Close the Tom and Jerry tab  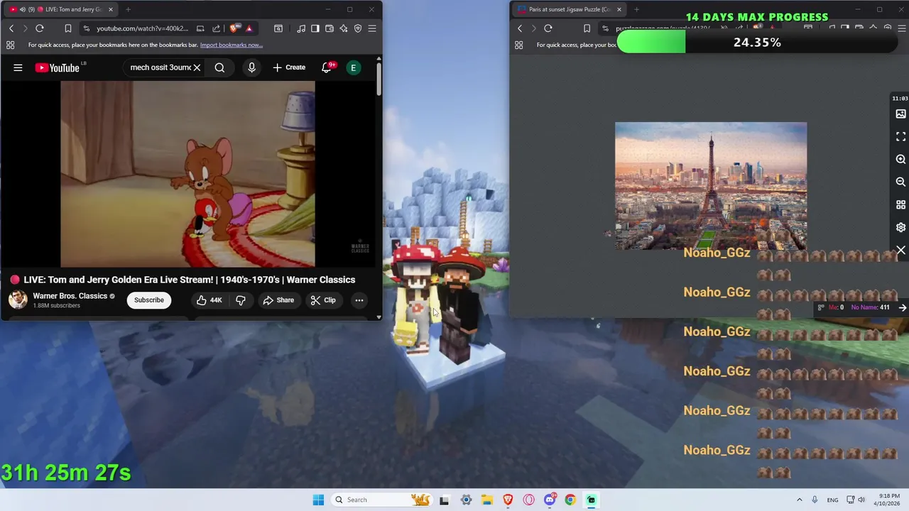pyautogui.click(x=111, y=9)
